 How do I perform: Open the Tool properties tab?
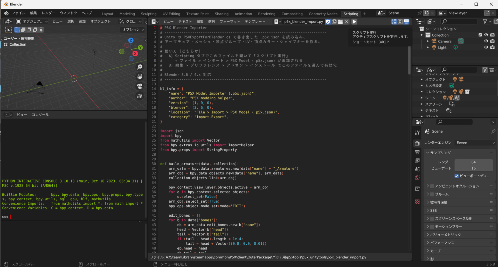pos(417,133)
